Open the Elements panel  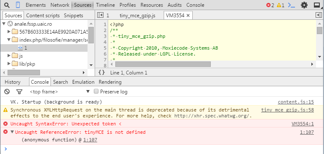[36, 5]
